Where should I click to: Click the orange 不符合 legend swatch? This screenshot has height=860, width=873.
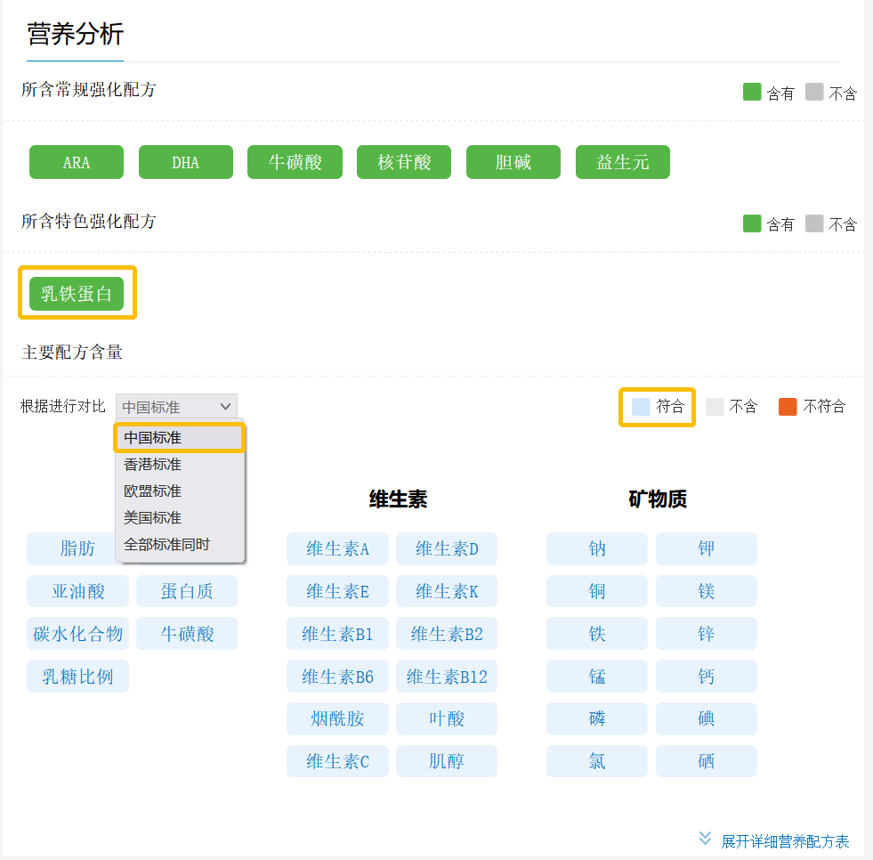click(x=788, y=407)
